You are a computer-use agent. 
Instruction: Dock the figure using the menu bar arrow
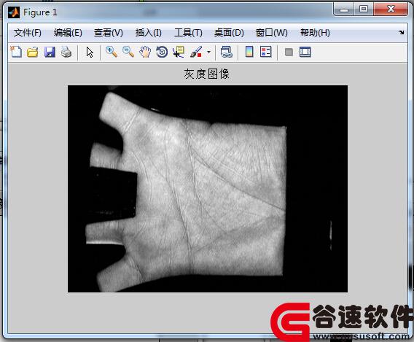[x=402, y=32]
